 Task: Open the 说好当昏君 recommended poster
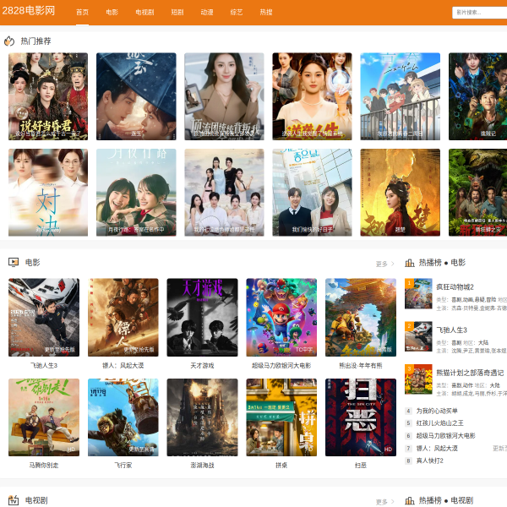pyautogui.click(x=48, y=96)
